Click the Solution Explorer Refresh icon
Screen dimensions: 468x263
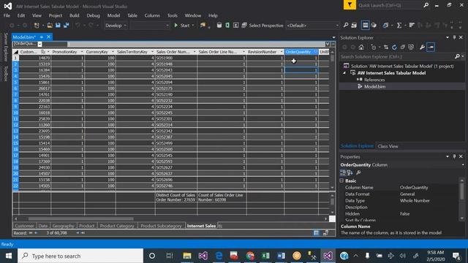coord(394,47)
